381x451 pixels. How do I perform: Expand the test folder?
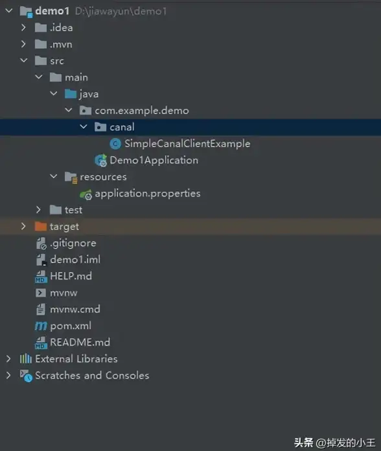point(38,210)
